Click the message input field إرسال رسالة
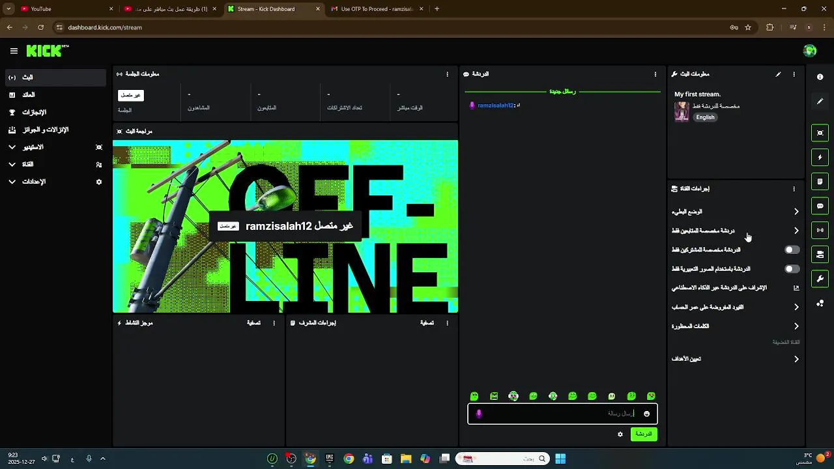The width and height of the screenshot is (834, 469). click(562, 414)
